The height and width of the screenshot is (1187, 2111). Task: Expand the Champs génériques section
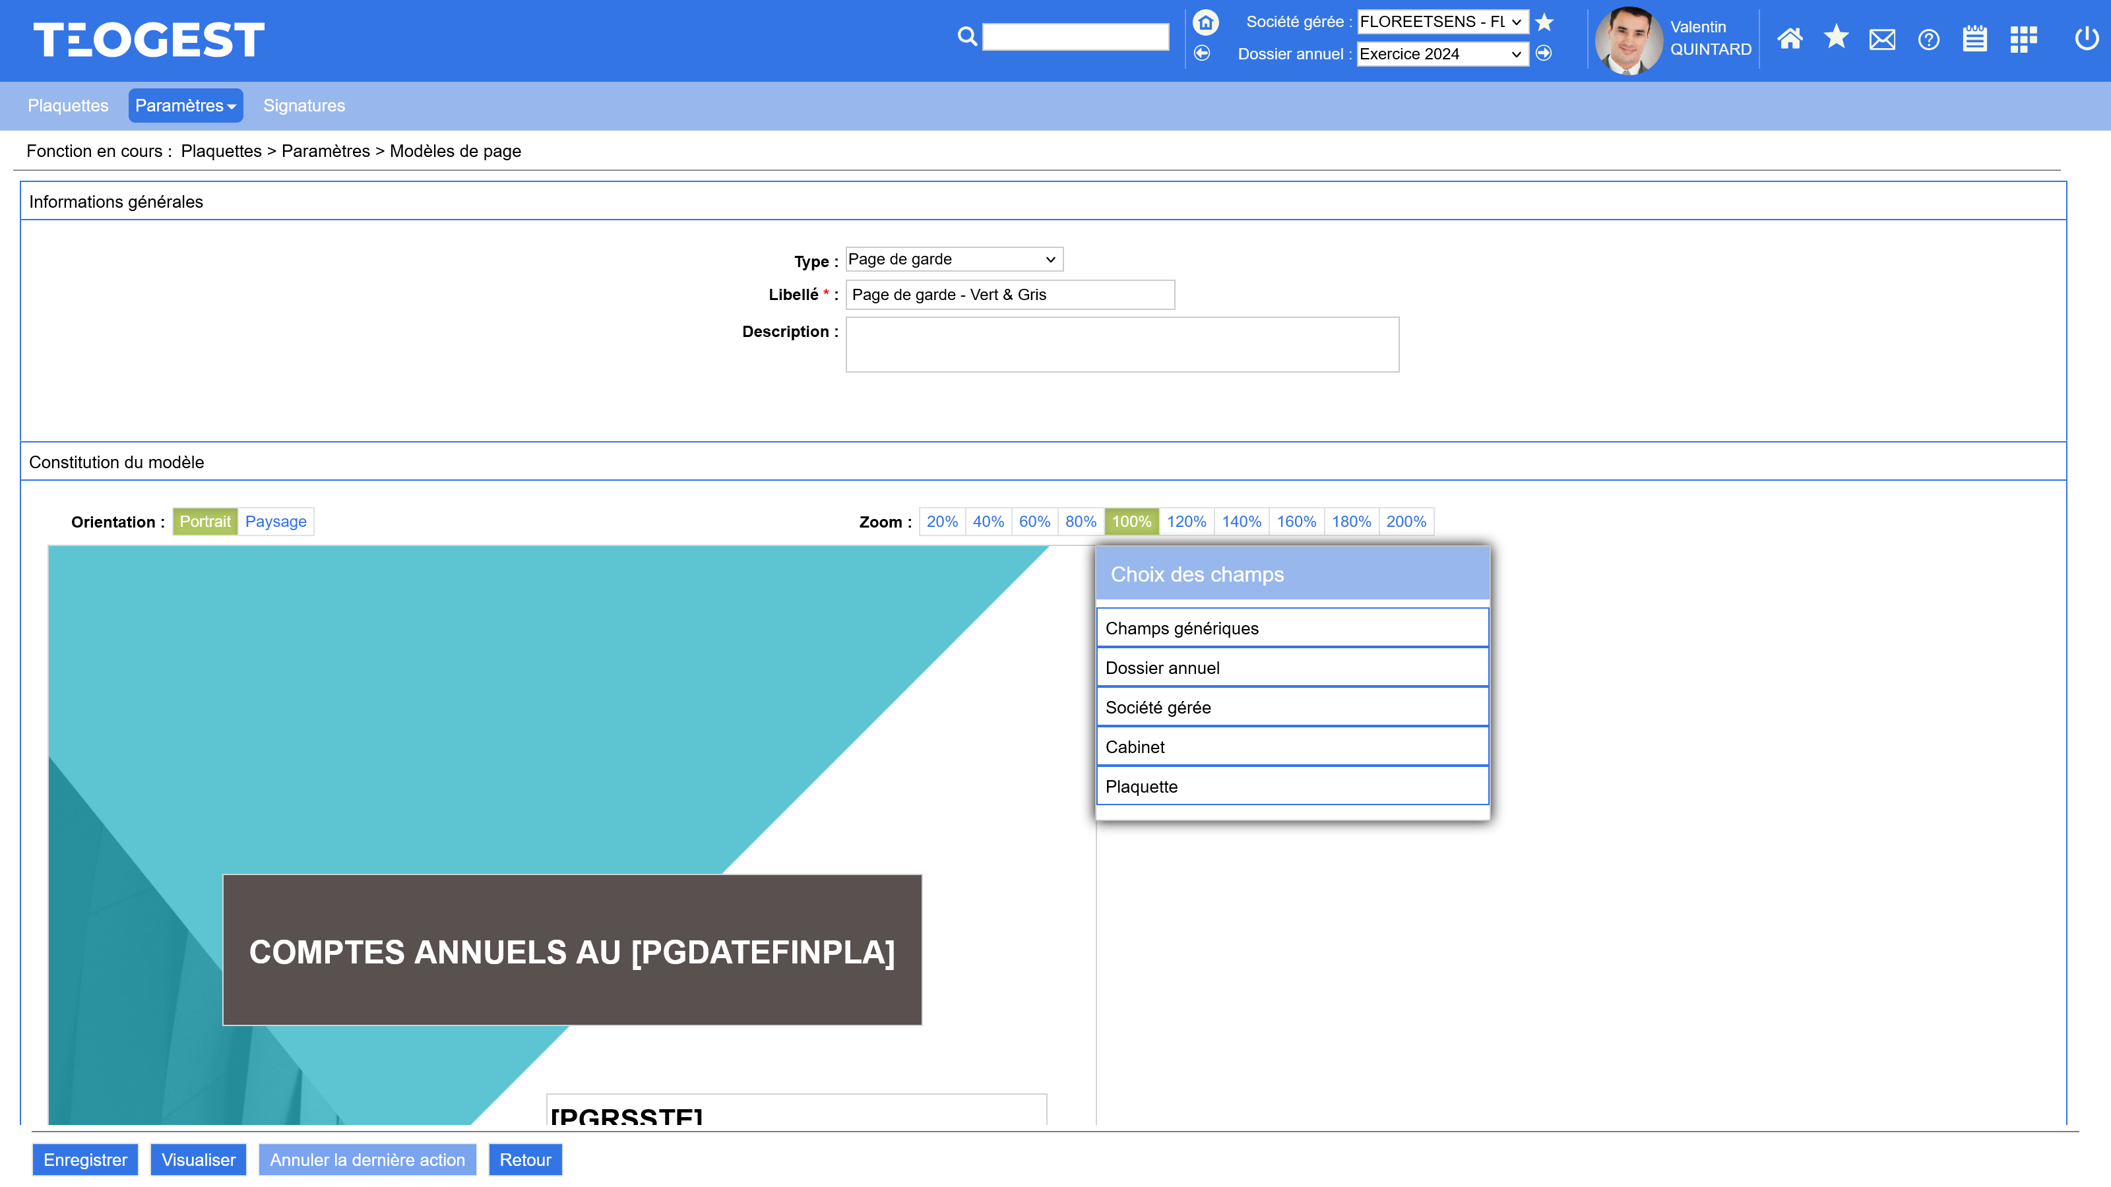click(1292, 628)
